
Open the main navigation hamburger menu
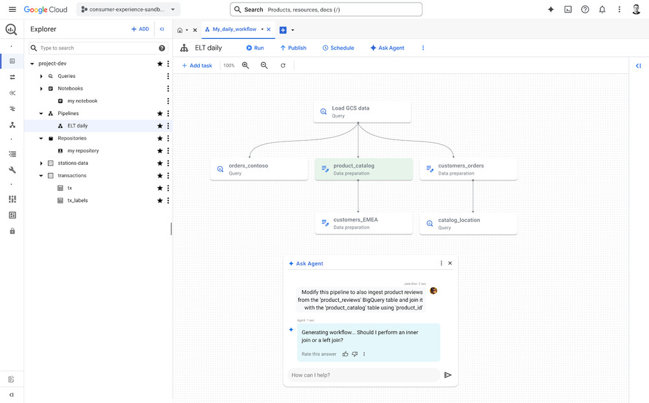tap(12, 10)
